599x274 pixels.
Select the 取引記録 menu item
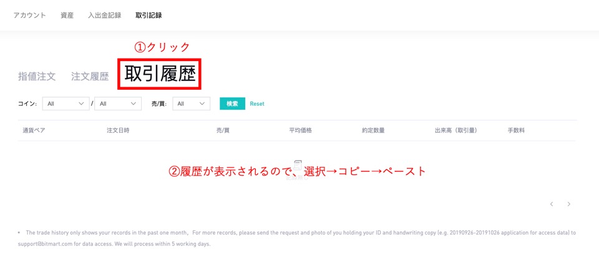[149, 16]
